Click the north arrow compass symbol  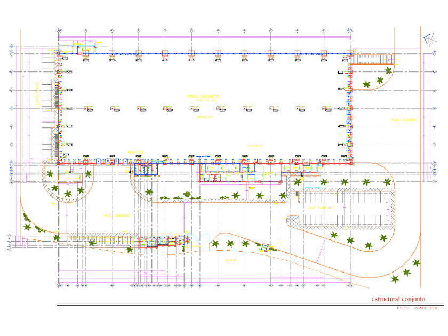tap(429, 39)
